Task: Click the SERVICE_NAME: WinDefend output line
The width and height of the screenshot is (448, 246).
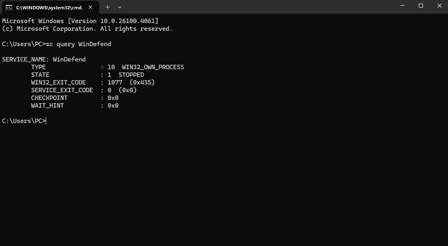Action: 44,59
